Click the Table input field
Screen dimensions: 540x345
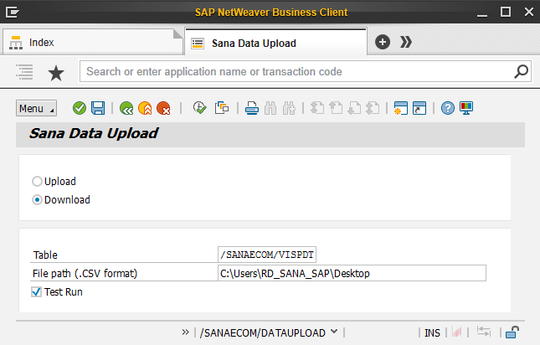coord(267,255)
